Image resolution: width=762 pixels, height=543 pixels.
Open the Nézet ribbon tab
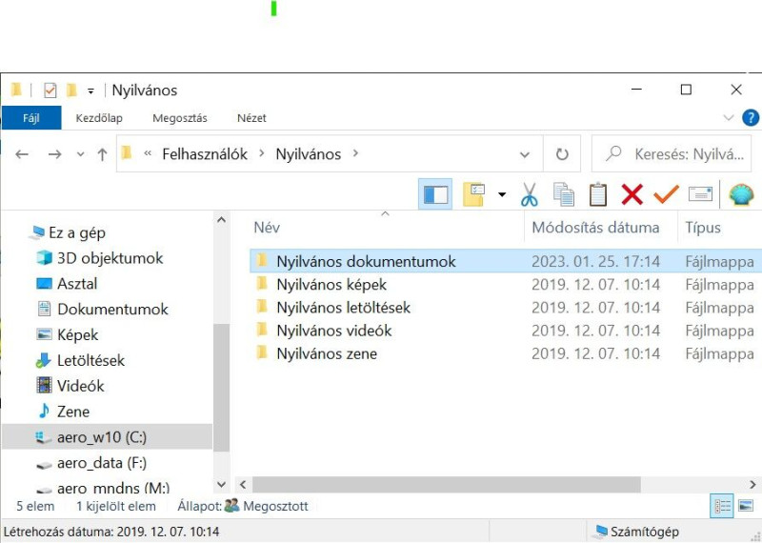(251, 117)
